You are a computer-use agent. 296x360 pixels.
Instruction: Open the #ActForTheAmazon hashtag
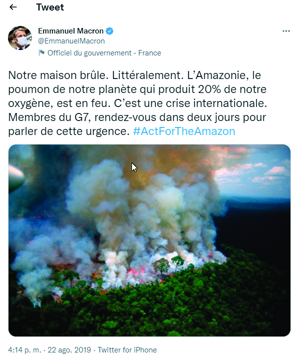click(x=184, y=131)
